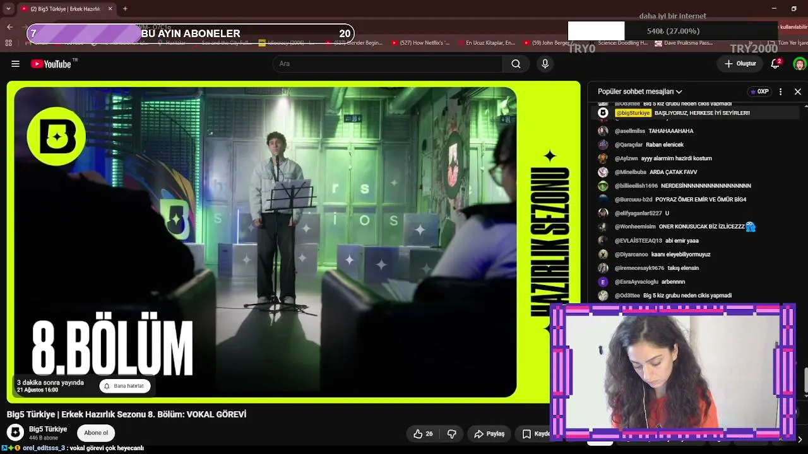This screenshot has height=454, width=808.
Task: Like the video with thumbs up
Action: [423, 434]
